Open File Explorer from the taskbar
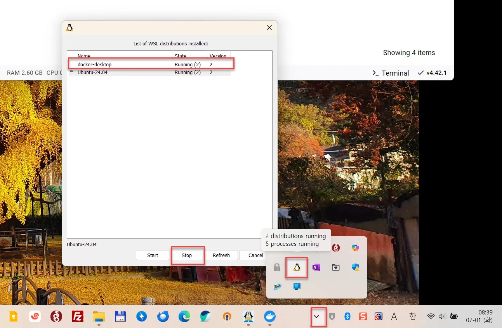 coord(99,316)
